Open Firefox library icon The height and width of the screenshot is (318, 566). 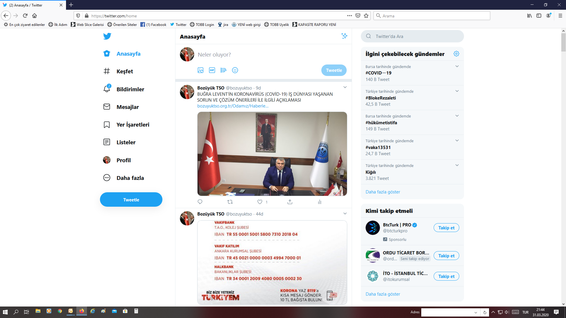tap(529, 16)
